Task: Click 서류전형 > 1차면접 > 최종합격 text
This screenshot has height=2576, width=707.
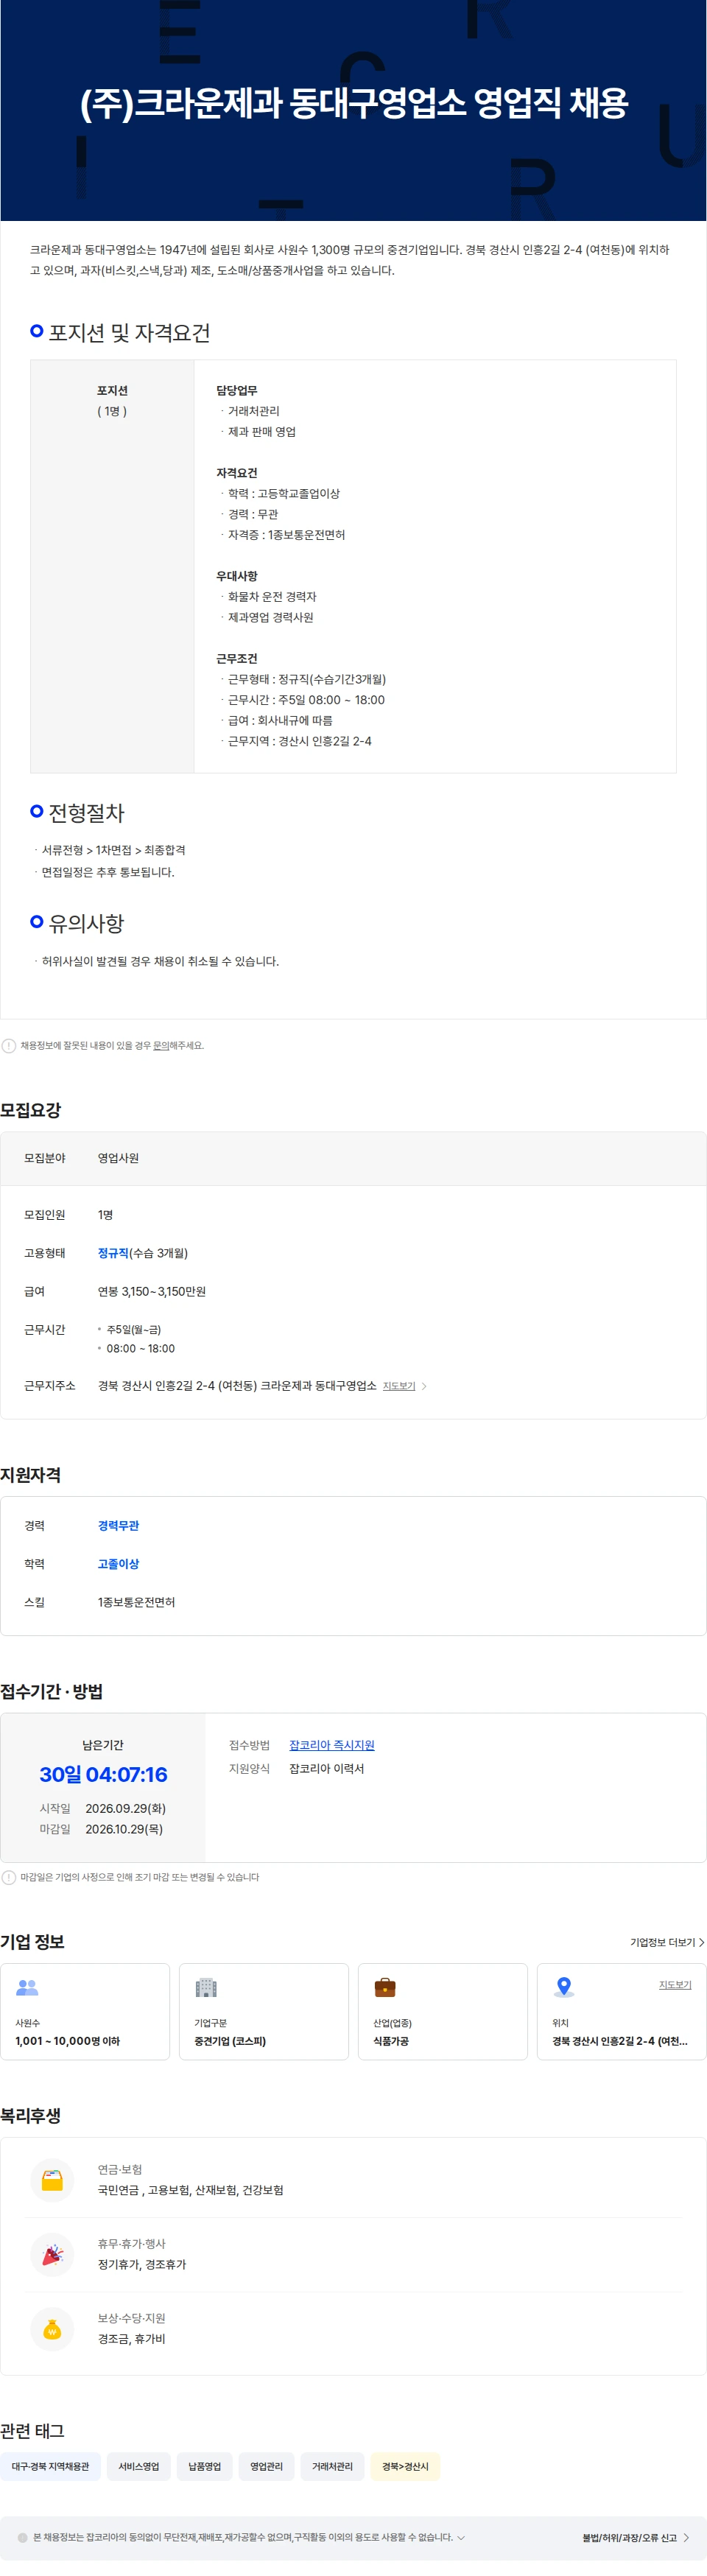Action: pos(113,850)
